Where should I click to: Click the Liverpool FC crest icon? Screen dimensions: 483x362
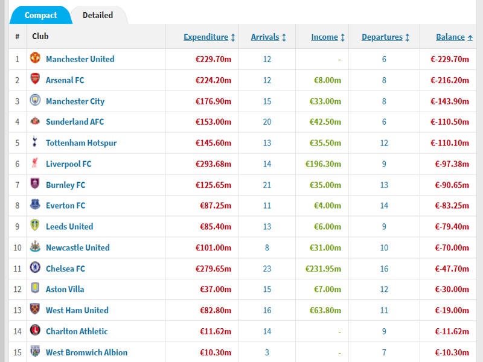[x=35, y=164]
